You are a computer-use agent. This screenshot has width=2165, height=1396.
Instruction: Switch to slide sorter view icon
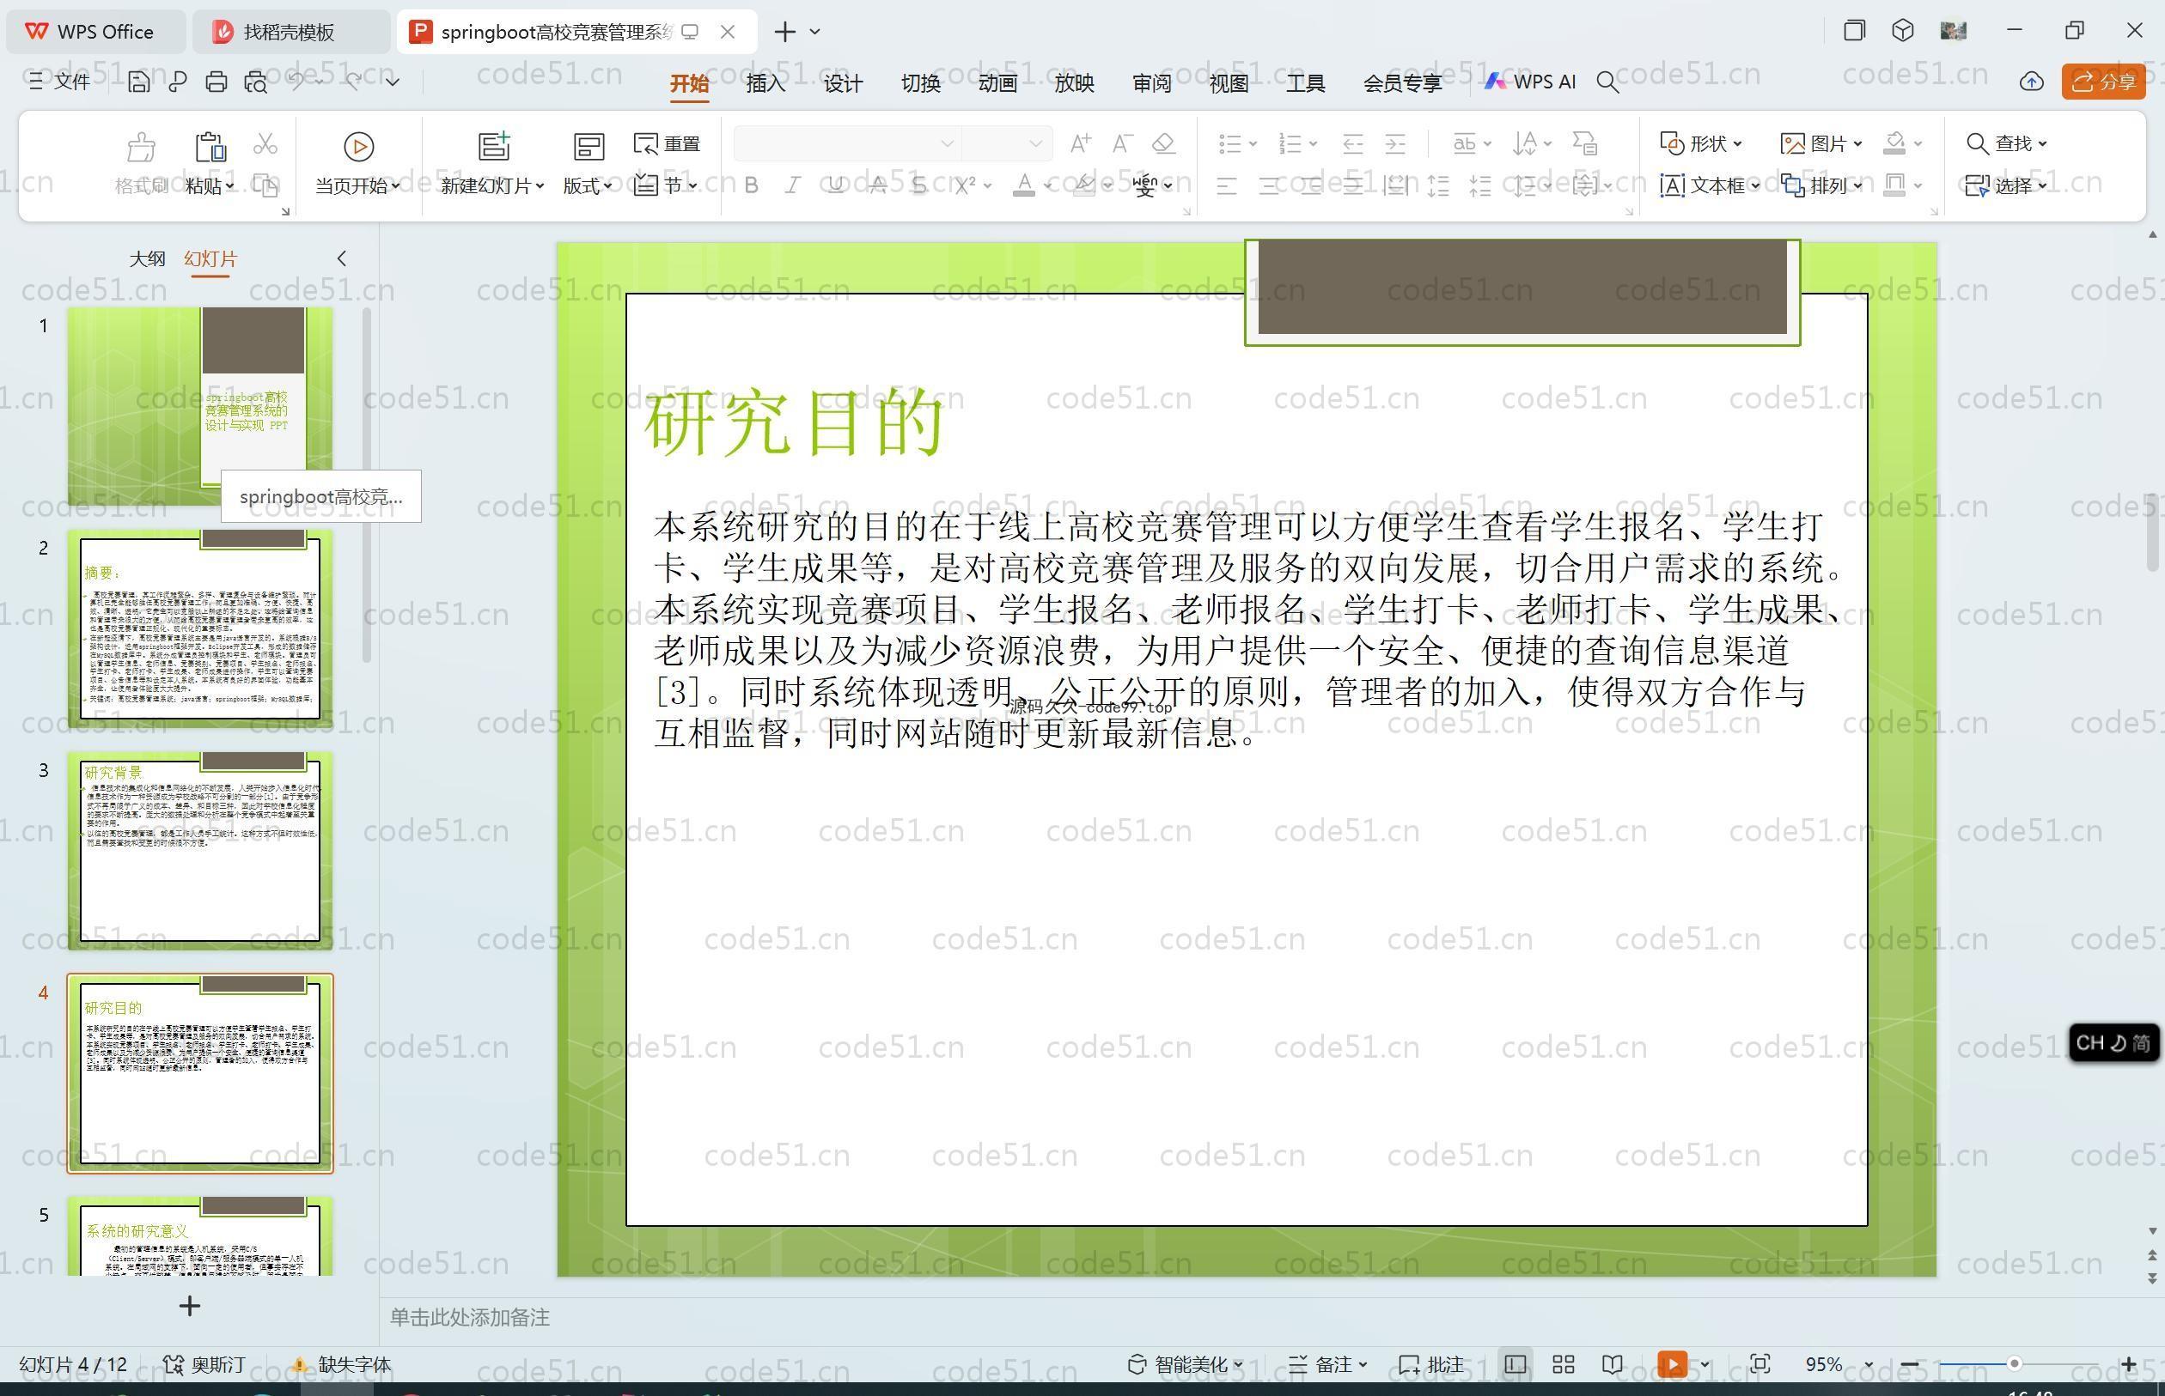1563,1364
